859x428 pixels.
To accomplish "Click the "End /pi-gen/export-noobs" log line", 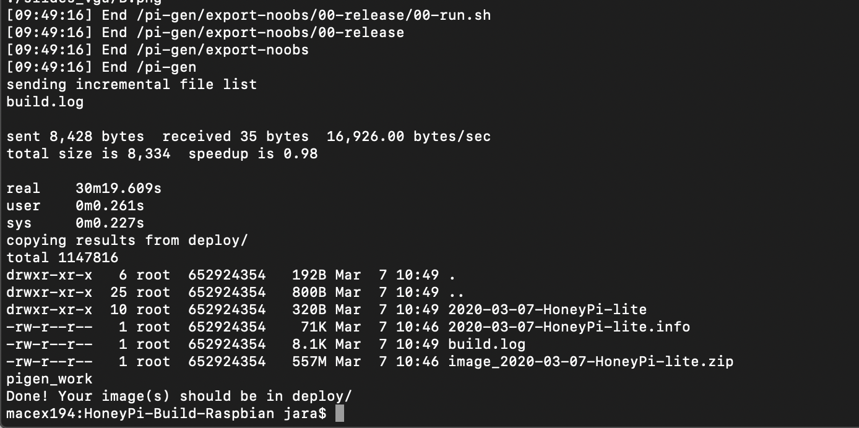I will point(157,49).
